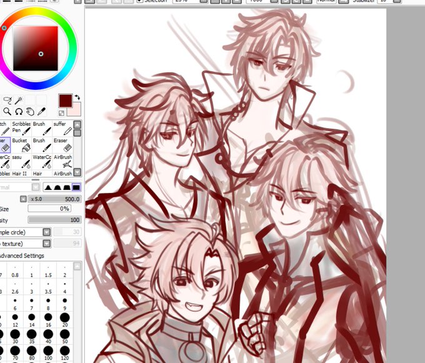Select the Bucket fill tool
This screenshot has height=363, width=425.
21,145
